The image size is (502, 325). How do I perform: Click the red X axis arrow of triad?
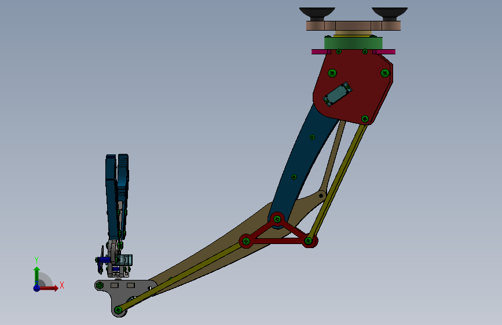point(50,288)
